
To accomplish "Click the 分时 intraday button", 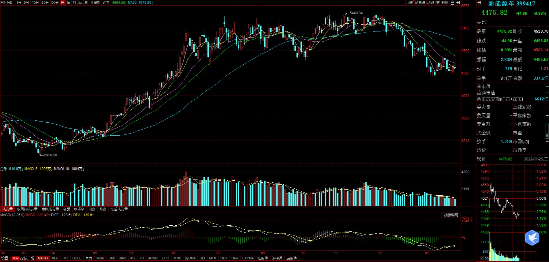I will (10, 3).
